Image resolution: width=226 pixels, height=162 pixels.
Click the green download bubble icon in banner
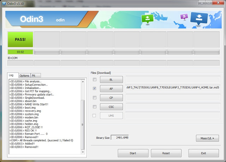(x=147, y=19)
